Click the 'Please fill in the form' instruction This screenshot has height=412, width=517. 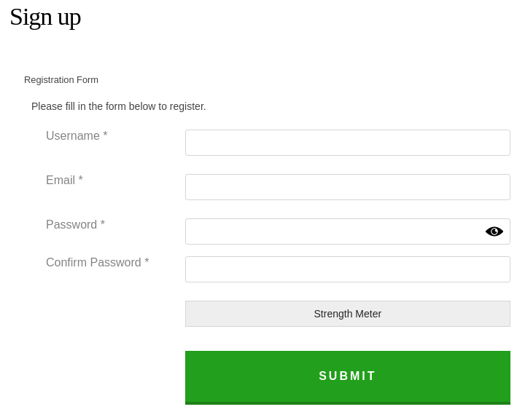point(118,106)
